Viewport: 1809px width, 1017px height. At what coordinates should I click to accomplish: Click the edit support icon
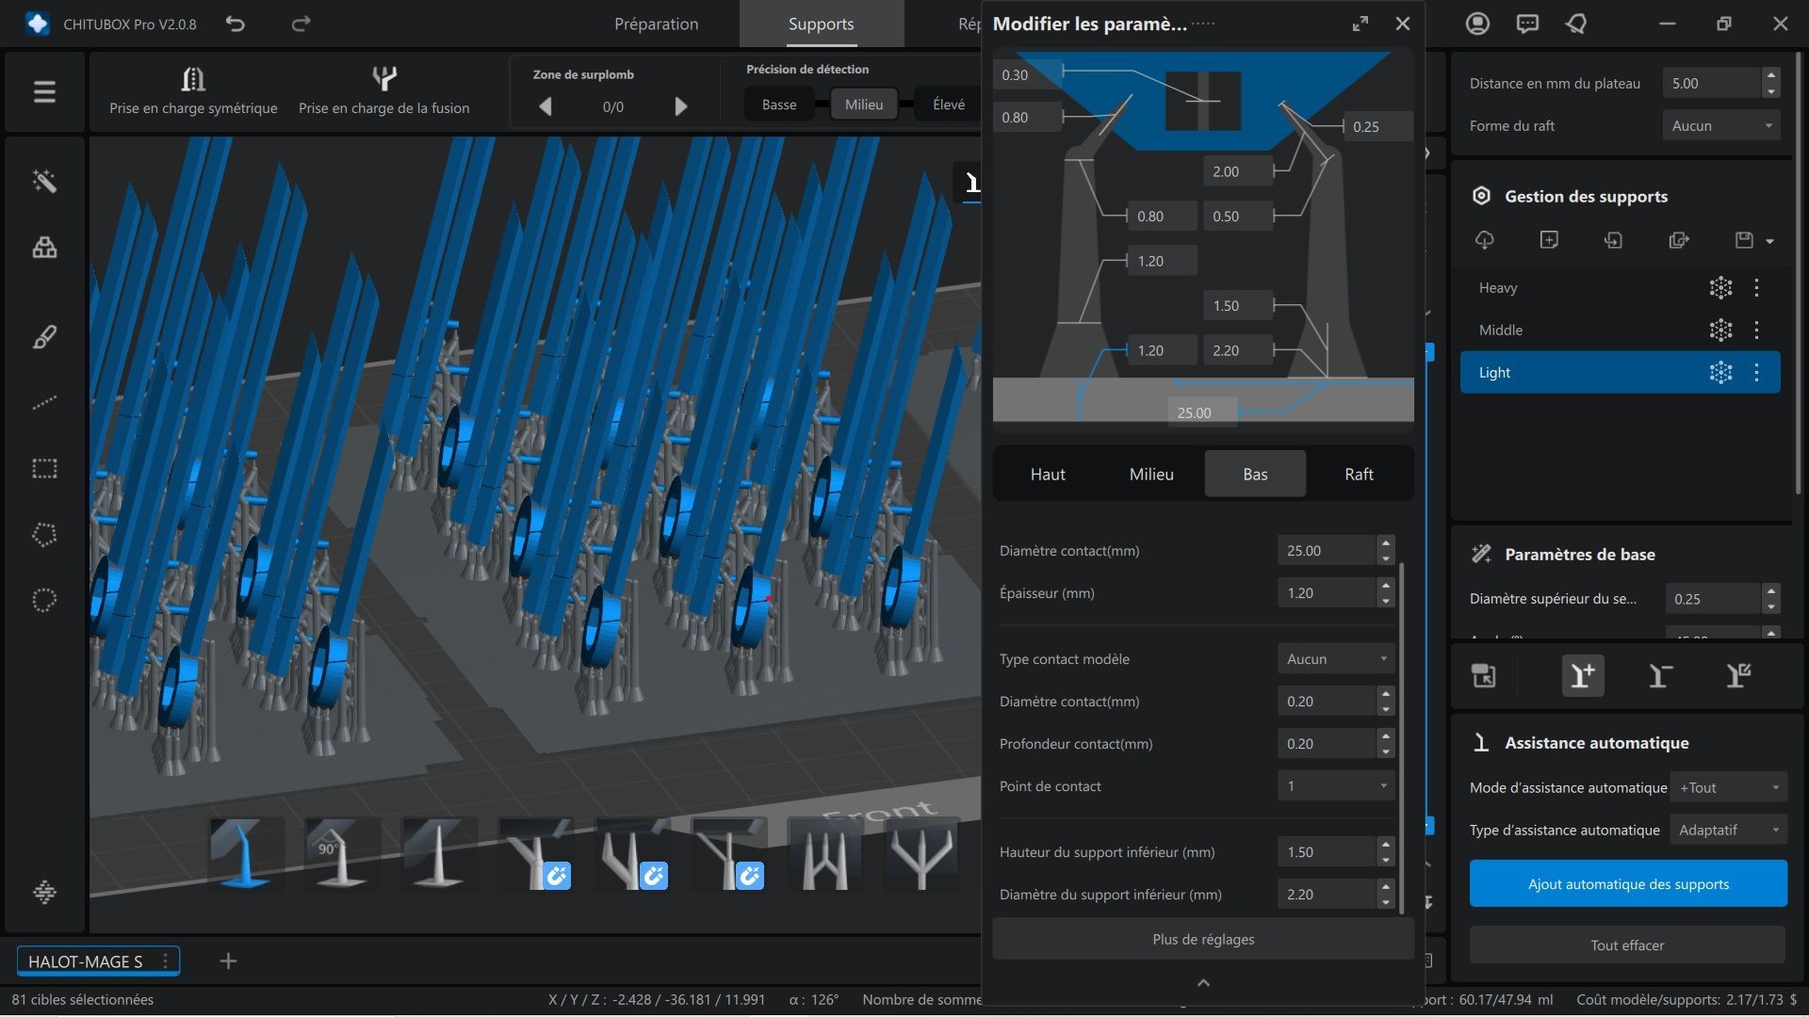click(x=1738, y=675)
